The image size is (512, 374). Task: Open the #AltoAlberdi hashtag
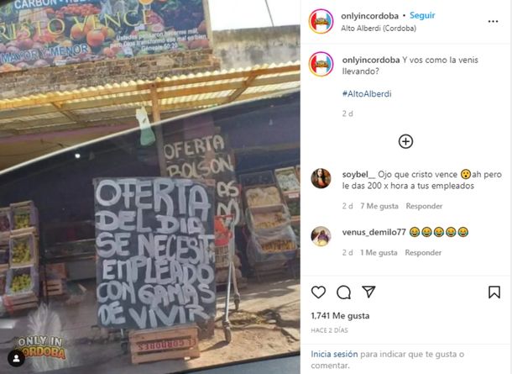point(367,94)
